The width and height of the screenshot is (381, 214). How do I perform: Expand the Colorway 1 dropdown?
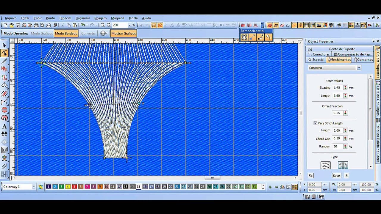click(x=34, y=187)
